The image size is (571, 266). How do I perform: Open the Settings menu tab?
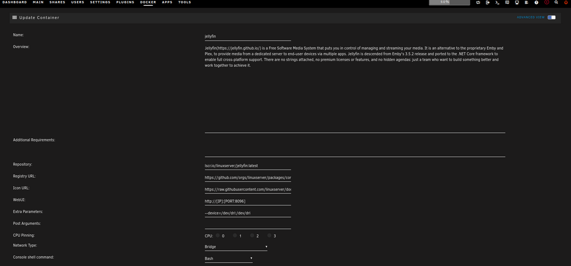[100, 2]
